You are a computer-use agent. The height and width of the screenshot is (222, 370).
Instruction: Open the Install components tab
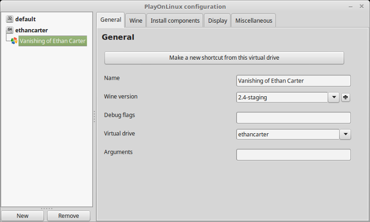point(175,21)
